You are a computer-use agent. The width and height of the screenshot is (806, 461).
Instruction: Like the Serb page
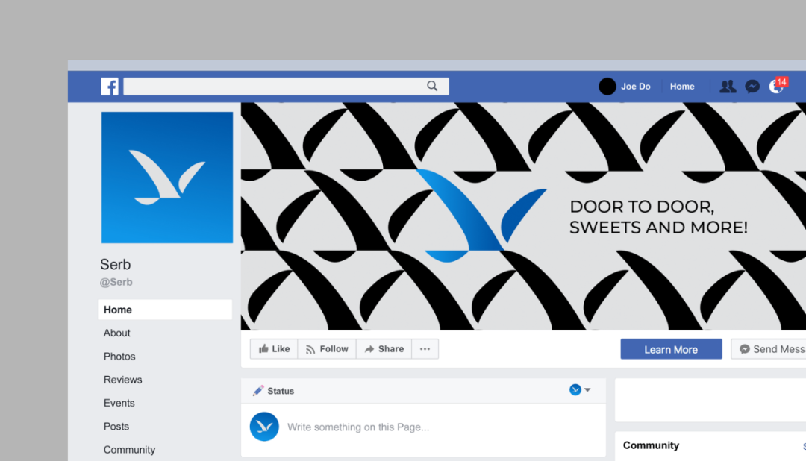pos(274,349)
